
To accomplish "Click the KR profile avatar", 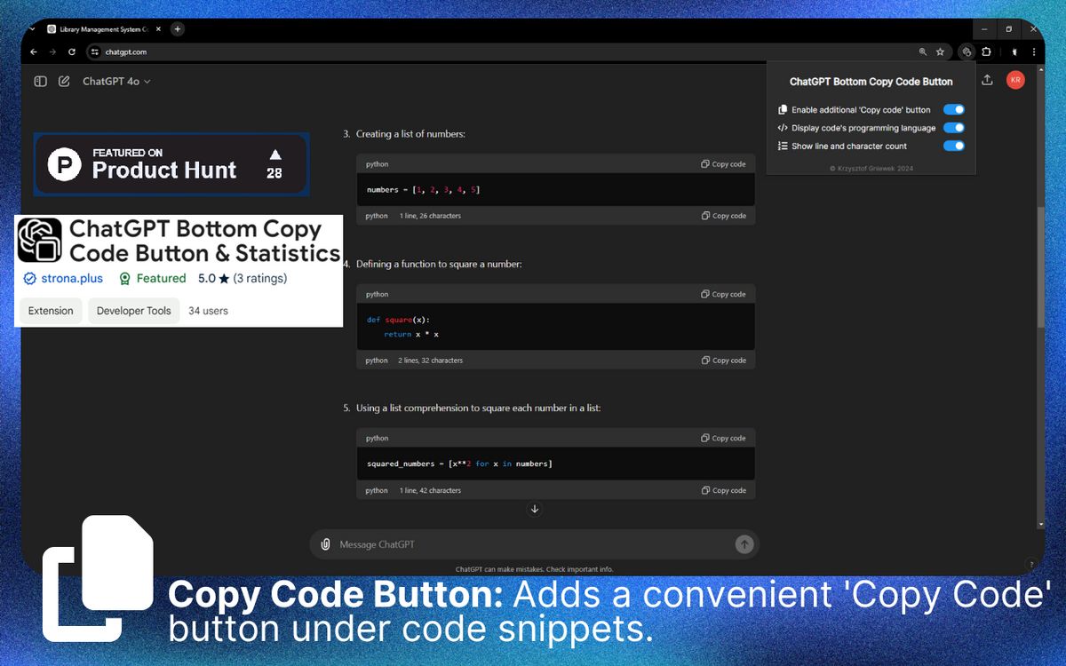I will click(x=1015, y=80).
